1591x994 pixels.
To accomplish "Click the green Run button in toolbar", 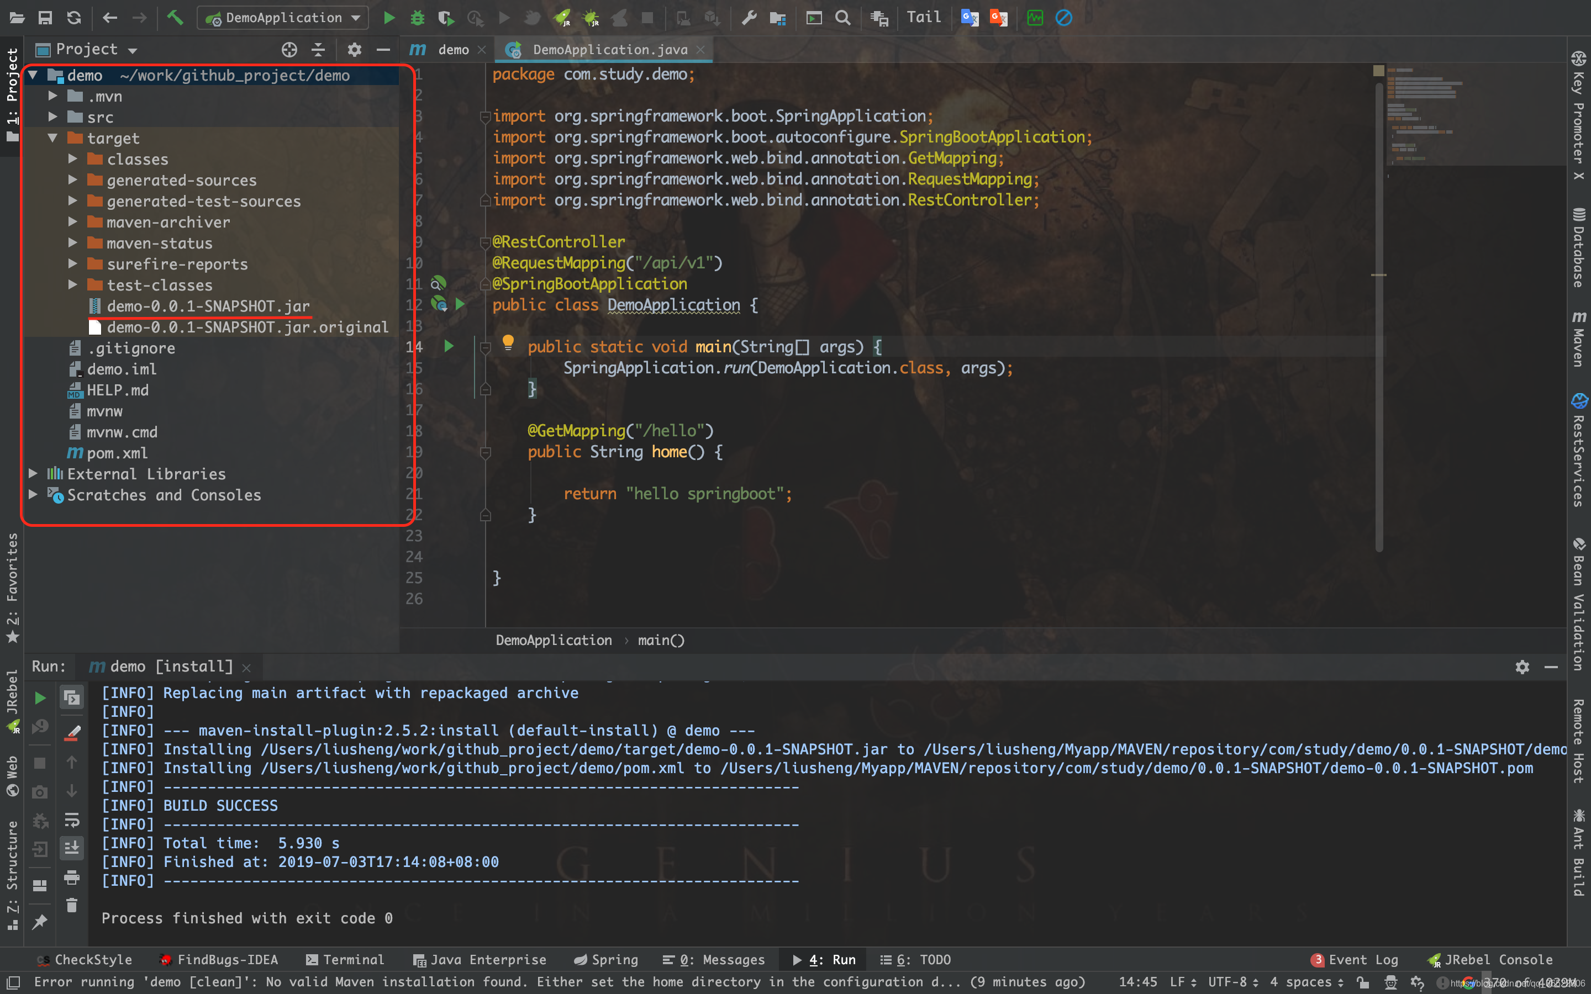I will pyautogui.click(x=389, y=18).
